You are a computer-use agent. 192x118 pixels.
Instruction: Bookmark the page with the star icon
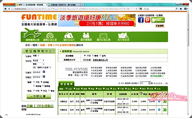(x=132, y=9)
